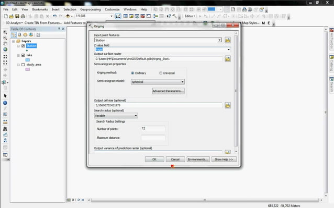The height and width of the screenshot is (208, 334).
Task: Open the Windows menu
Action: [130, 9]
